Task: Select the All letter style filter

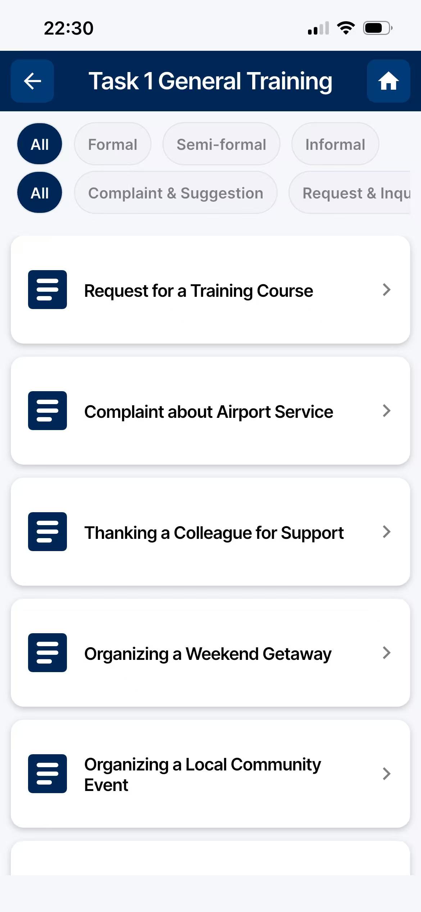Action: pyautogui.click(x=40, y=144)
